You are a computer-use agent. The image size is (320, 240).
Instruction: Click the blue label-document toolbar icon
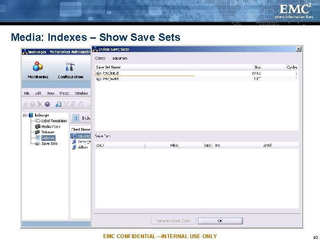tap(59, 104)
